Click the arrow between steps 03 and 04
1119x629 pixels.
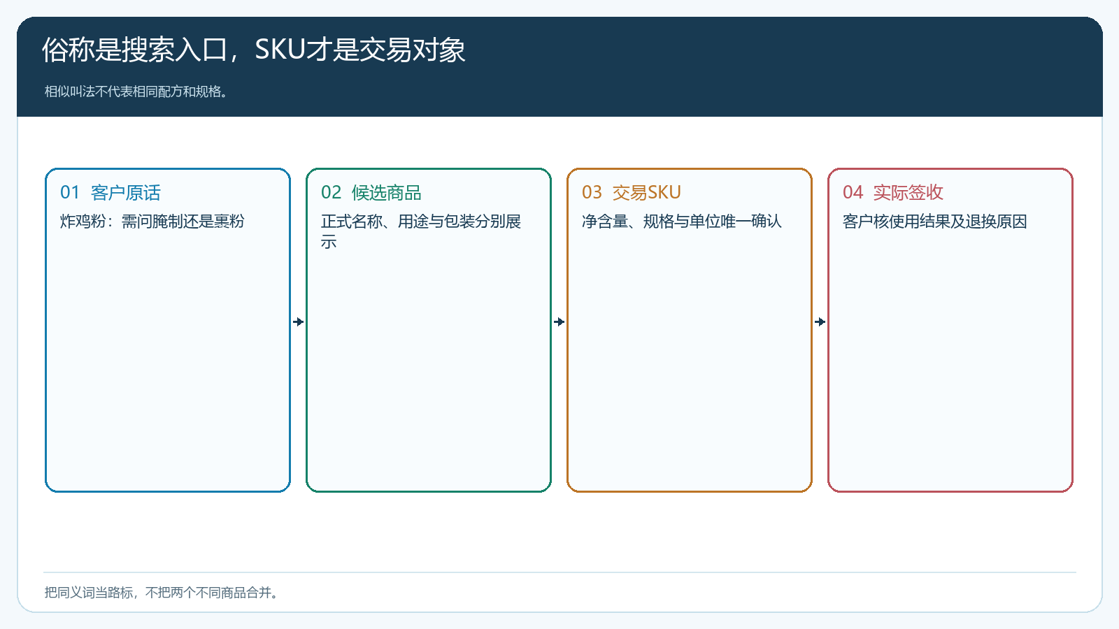820,321
